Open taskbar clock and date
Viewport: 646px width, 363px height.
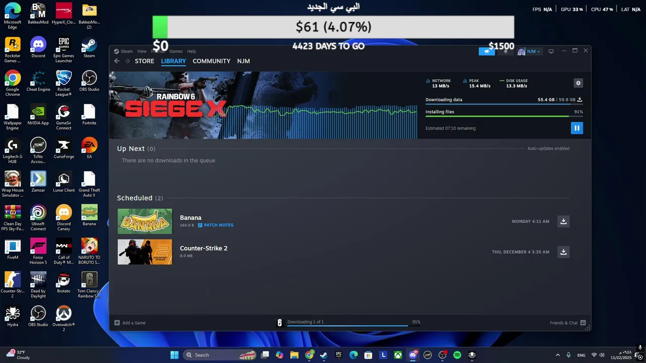(621, 355)
